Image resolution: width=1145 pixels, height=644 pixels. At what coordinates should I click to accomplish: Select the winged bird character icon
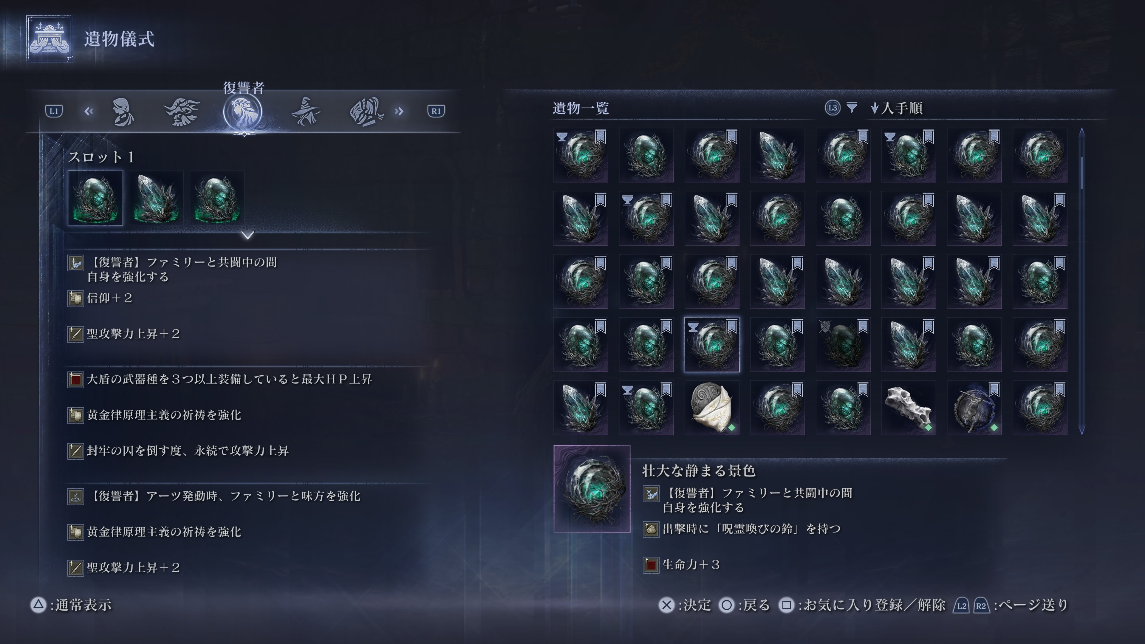(182, 112)
